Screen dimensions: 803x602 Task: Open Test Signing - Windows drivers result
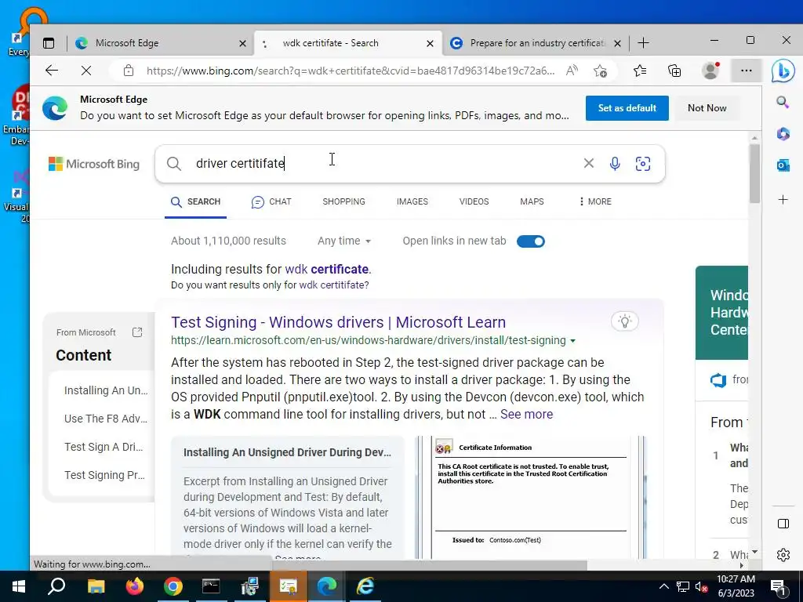pyautogui.click(x=338, y=322)
